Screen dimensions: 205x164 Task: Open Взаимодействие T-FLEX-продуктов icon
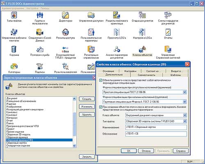point(66,50)
